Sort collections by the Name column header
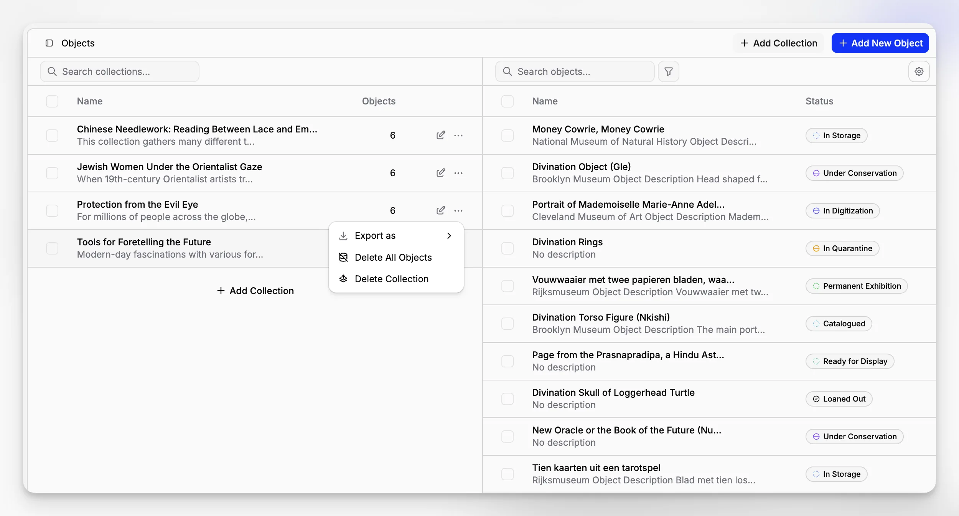The height and width of the screenshot is (516, 959). (x=89, y=101)
